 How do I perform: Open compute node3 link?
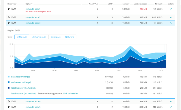pyautogui.click(x=33, y=23)
